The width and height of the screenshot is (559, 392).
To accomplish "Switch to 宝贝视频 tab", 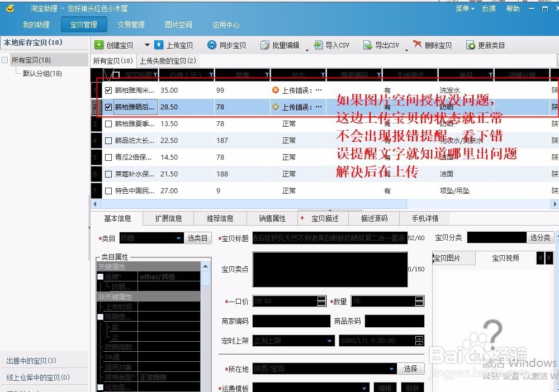I will click(505, 258).
